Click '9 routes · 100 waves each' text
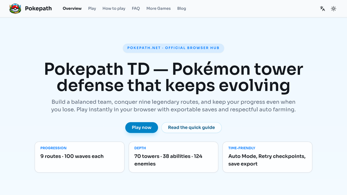 [x=72, y=156]
